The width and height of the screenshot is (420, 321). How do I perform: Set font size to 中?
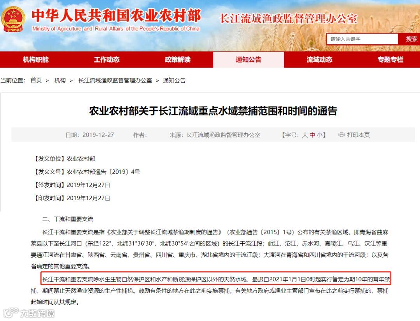pos(312,135)
